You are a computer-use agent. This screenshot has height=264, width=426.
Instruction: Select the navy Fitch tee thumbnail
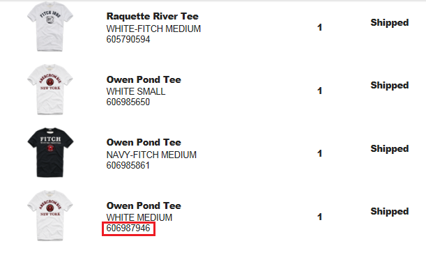(x=50, y=153)
